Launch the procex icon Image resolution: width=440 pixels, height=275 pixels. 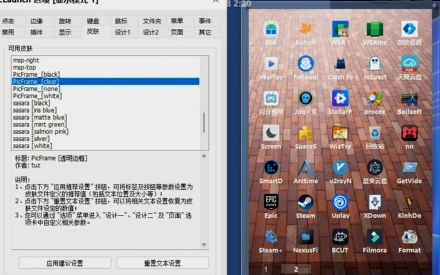coord(375,98)
